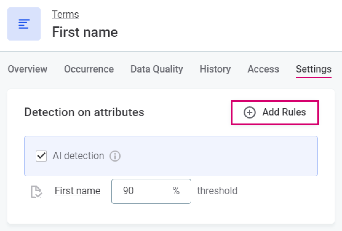This screenshot has height=231, width=342.
Task: View the History tab
Action: pos(215,69)
